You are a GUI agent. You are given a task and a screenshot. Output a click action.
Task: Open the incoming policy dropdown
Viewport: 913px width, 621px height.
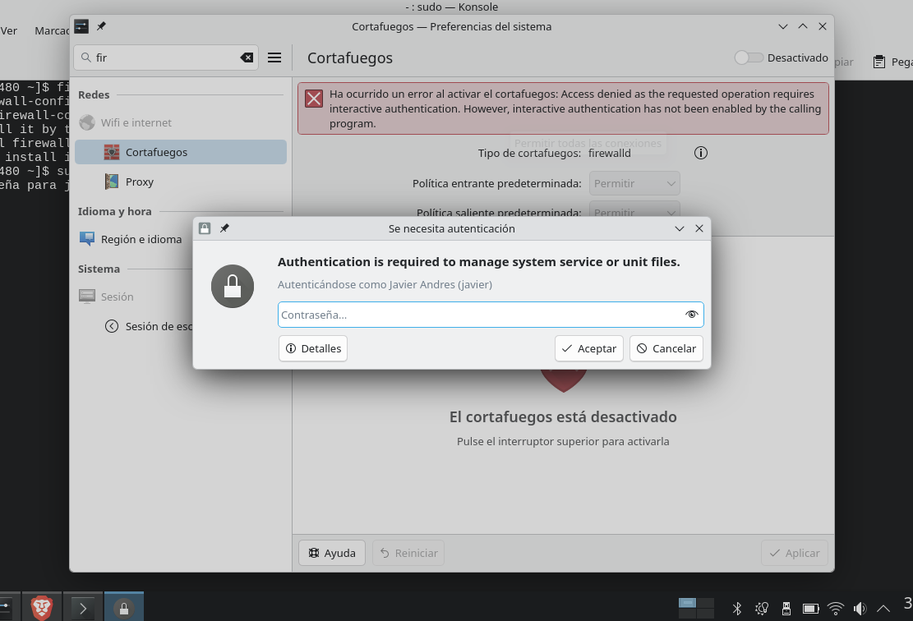coord(634,183)
